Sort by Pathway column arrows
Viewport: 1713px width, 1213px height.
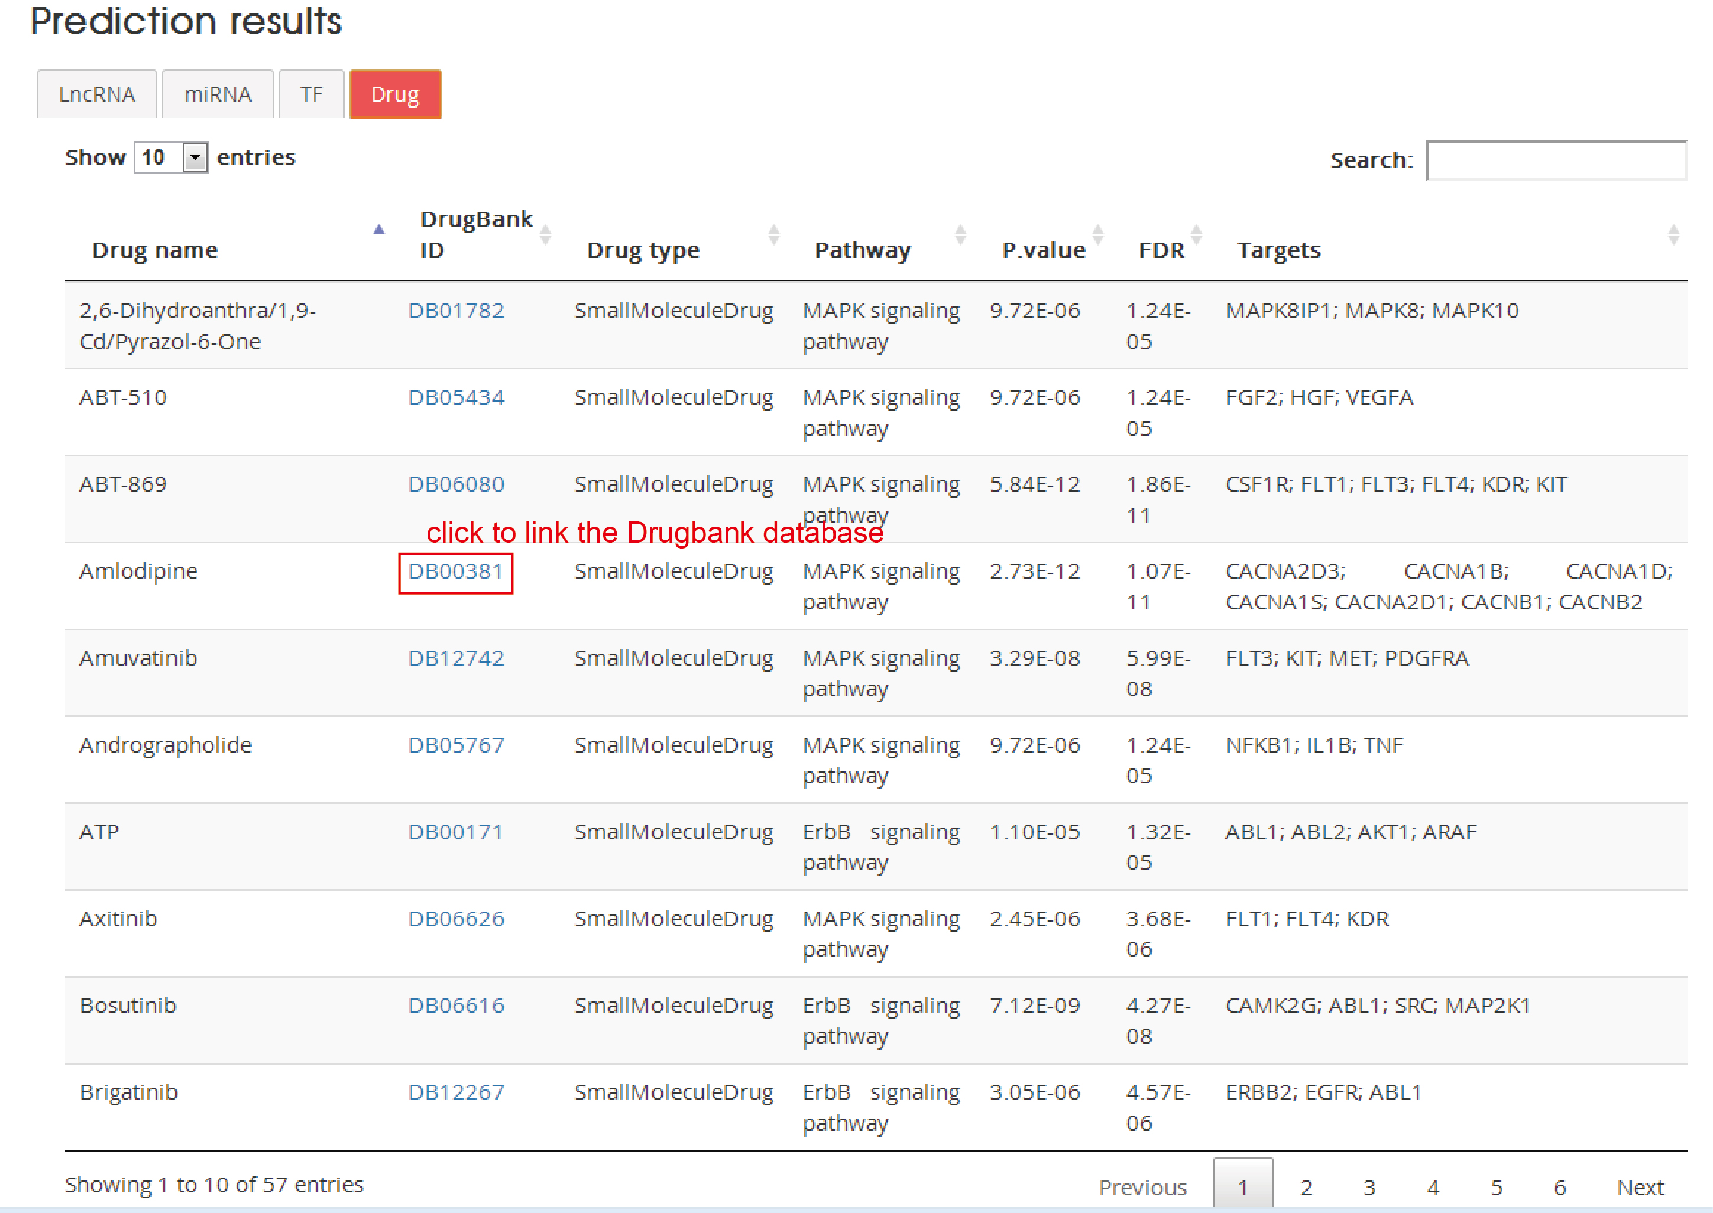pos(961,235)
